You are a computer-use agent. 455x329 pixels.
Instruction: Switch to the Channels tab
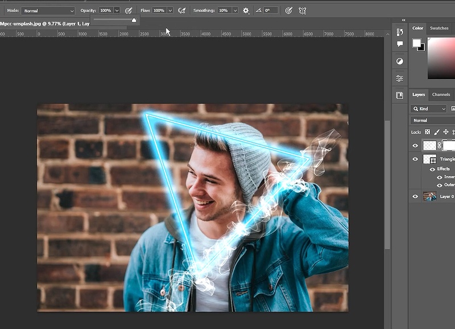pos(441,94)
